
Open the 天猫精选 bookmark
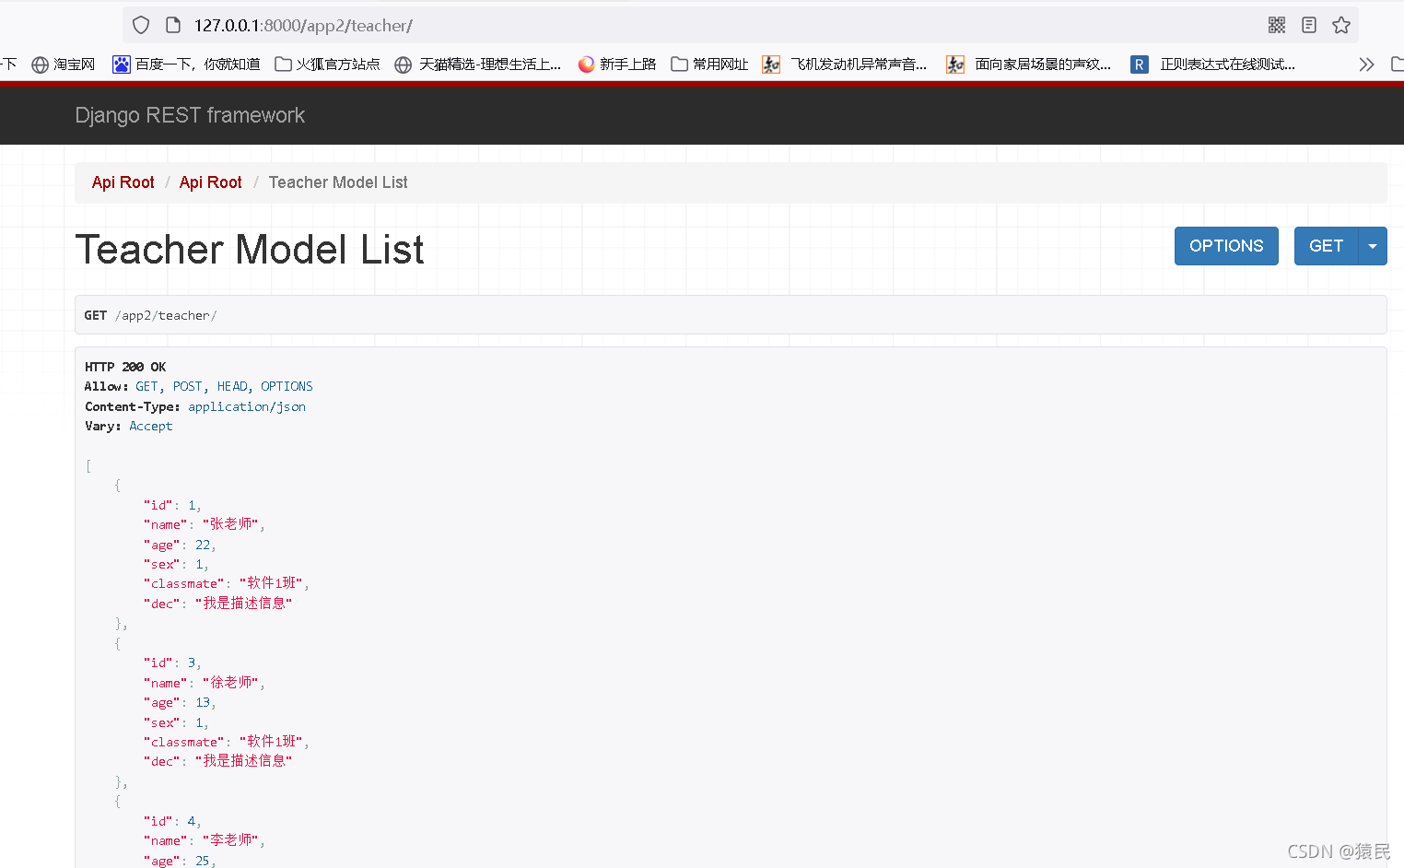pyautogui.click(x=477, y=65)
